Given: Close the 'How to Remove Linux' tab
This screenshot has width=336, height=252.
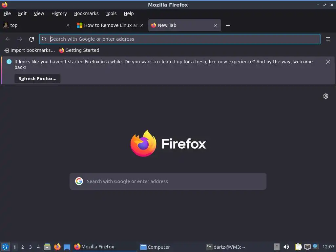Looking at the screenshot, I should (142, 25).
